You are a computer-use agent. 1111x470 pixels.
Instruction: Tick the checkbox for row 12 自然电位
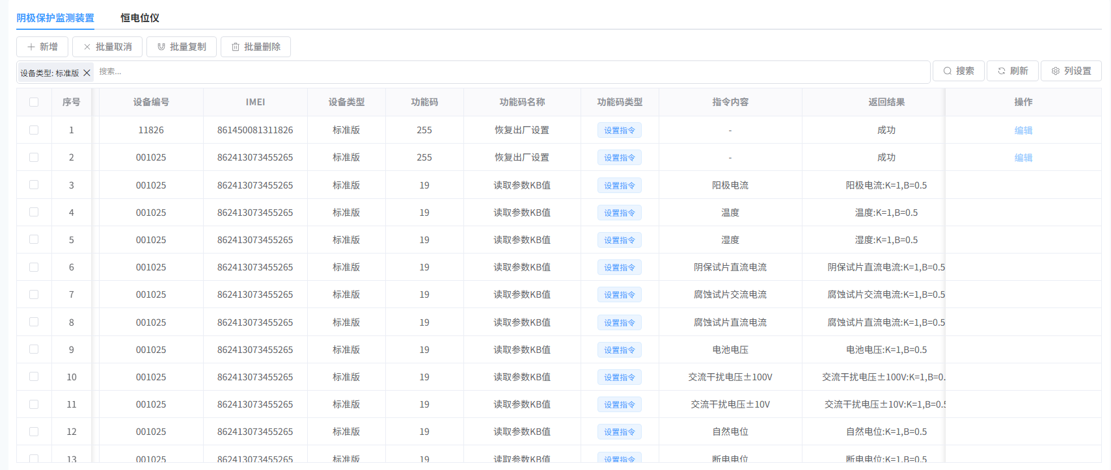point(34,432)
